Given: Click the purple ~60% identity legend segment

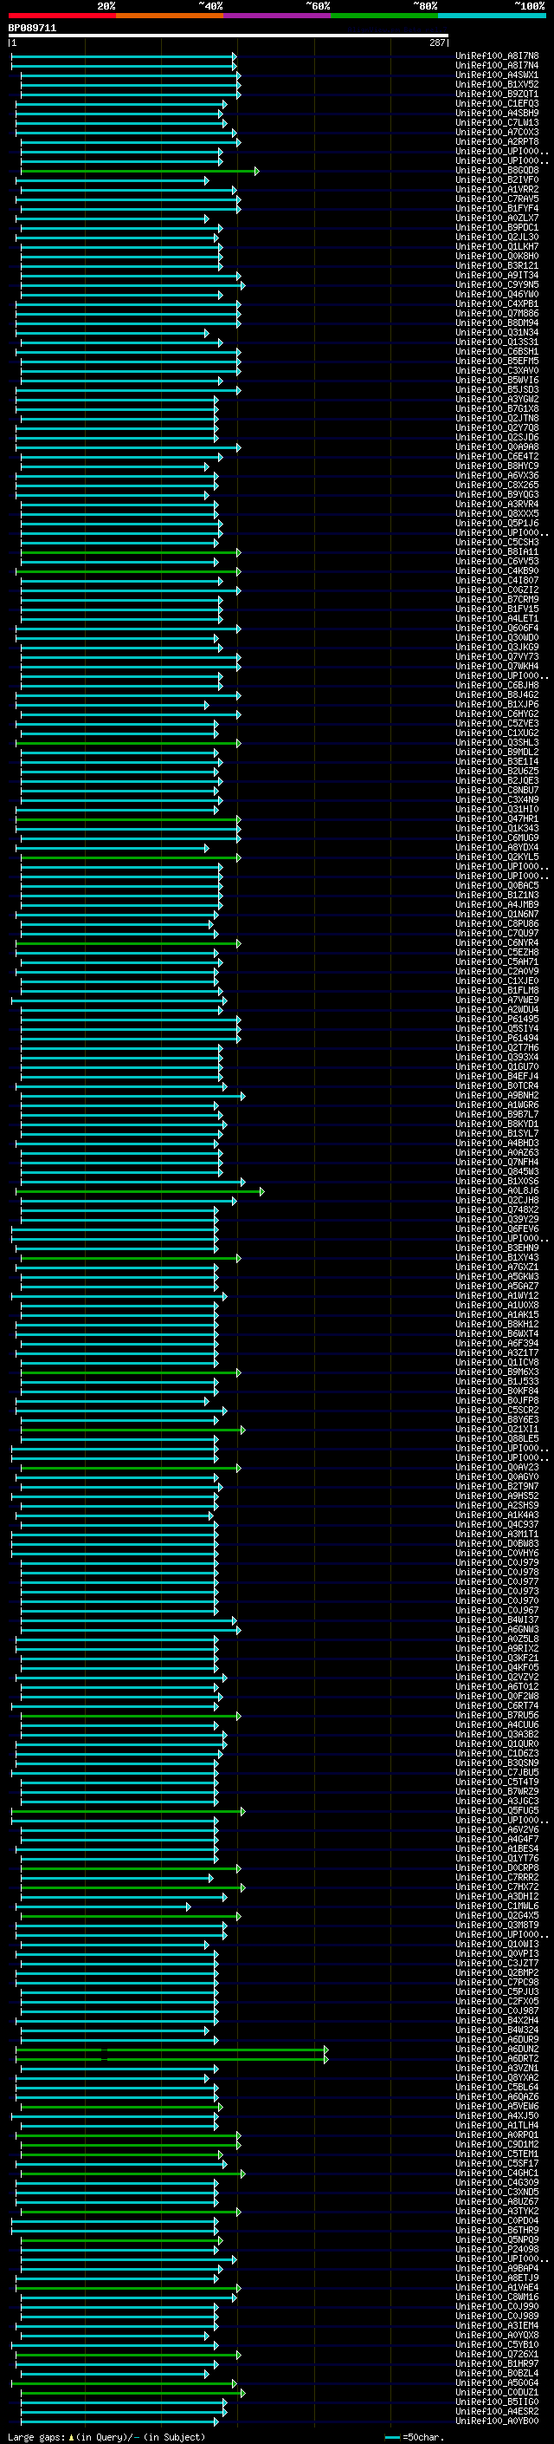Looking at the screenshot, I should pos(276,16).
